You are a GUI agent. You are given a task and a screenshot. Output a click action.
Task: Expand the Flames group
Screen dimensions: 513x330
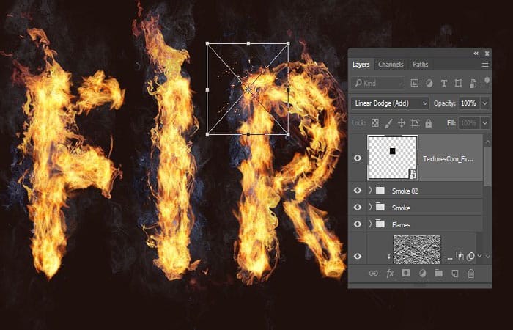[x=370, y=224]
